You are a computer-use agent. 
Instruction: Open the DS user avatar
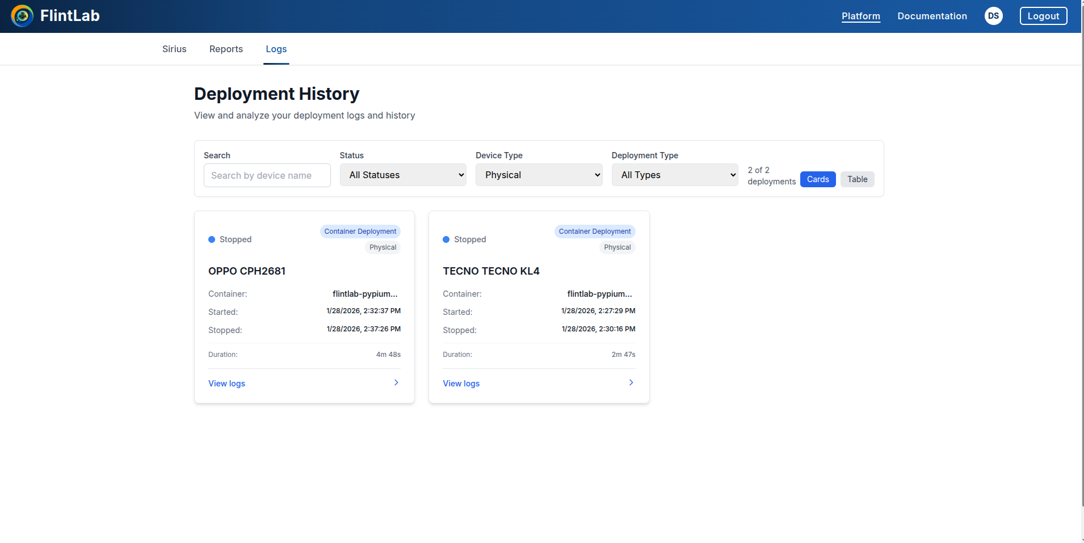993,16
